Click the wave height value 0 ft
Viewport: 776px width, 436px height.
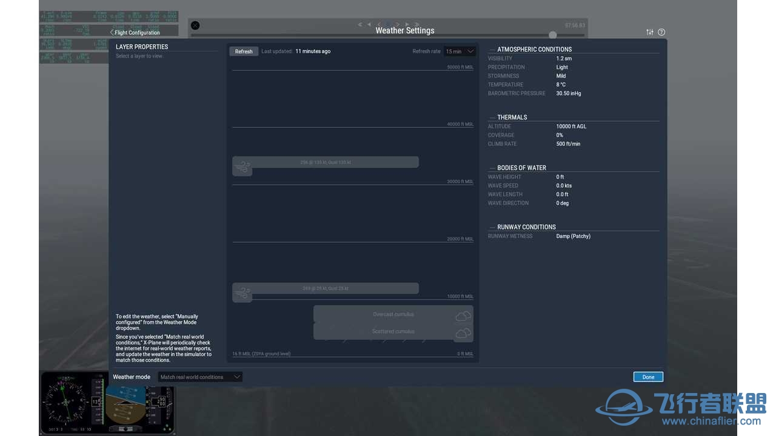[560, 177]
